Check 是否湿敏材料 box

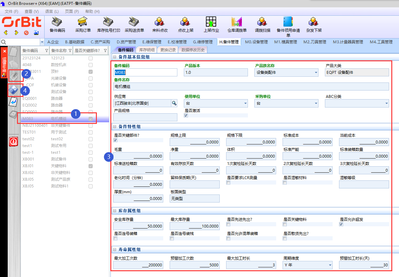[284, 183]
